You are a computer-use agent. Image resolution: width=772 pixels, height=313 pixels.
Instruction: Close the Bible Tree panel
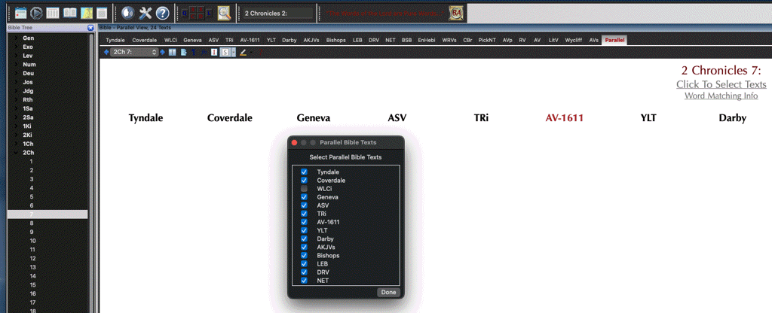[x=90, y=28]
